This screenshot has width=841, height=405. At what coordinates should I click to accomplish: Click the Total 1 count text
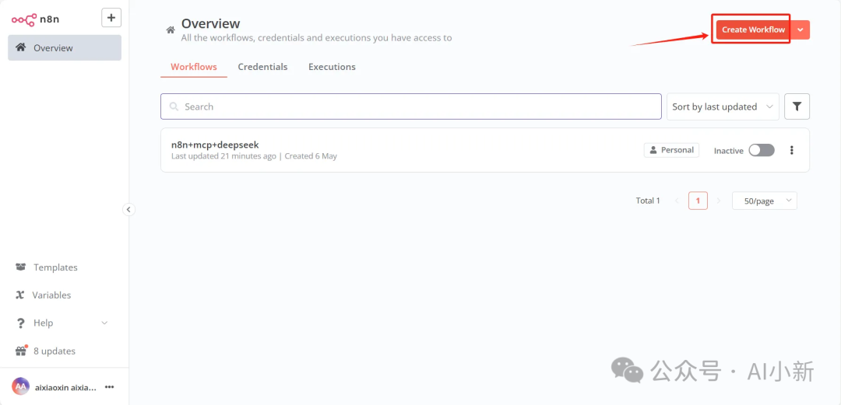click(x=648, y=201)
